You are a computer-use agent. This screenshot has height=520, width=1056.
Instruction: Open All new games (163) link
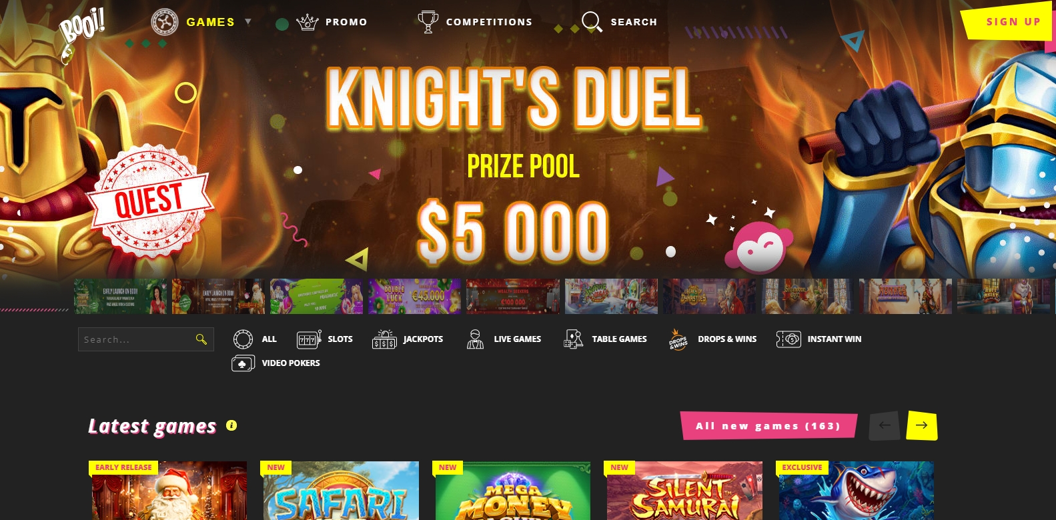[768, 426]
